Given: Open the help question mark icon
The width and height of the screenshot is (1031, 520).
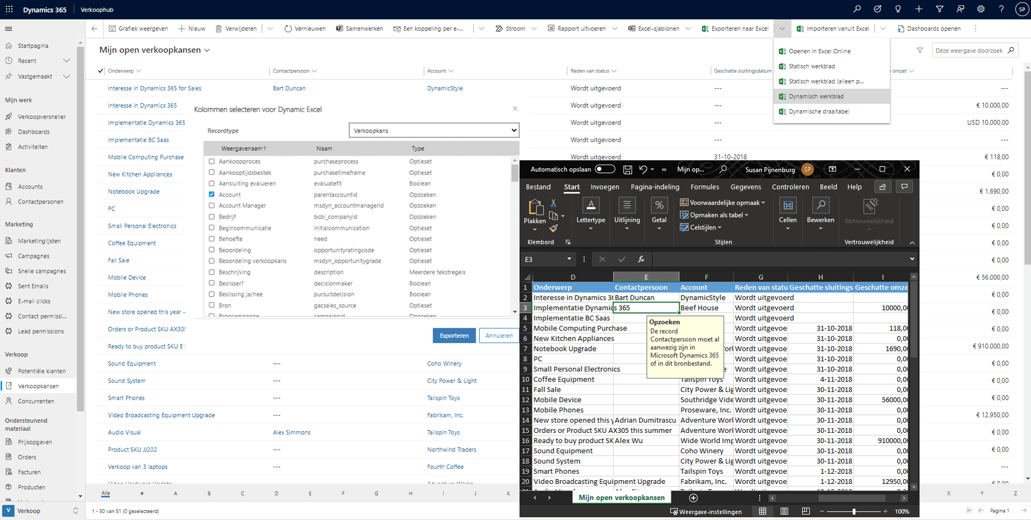Looking at the screenshot, I should 1001,9.
